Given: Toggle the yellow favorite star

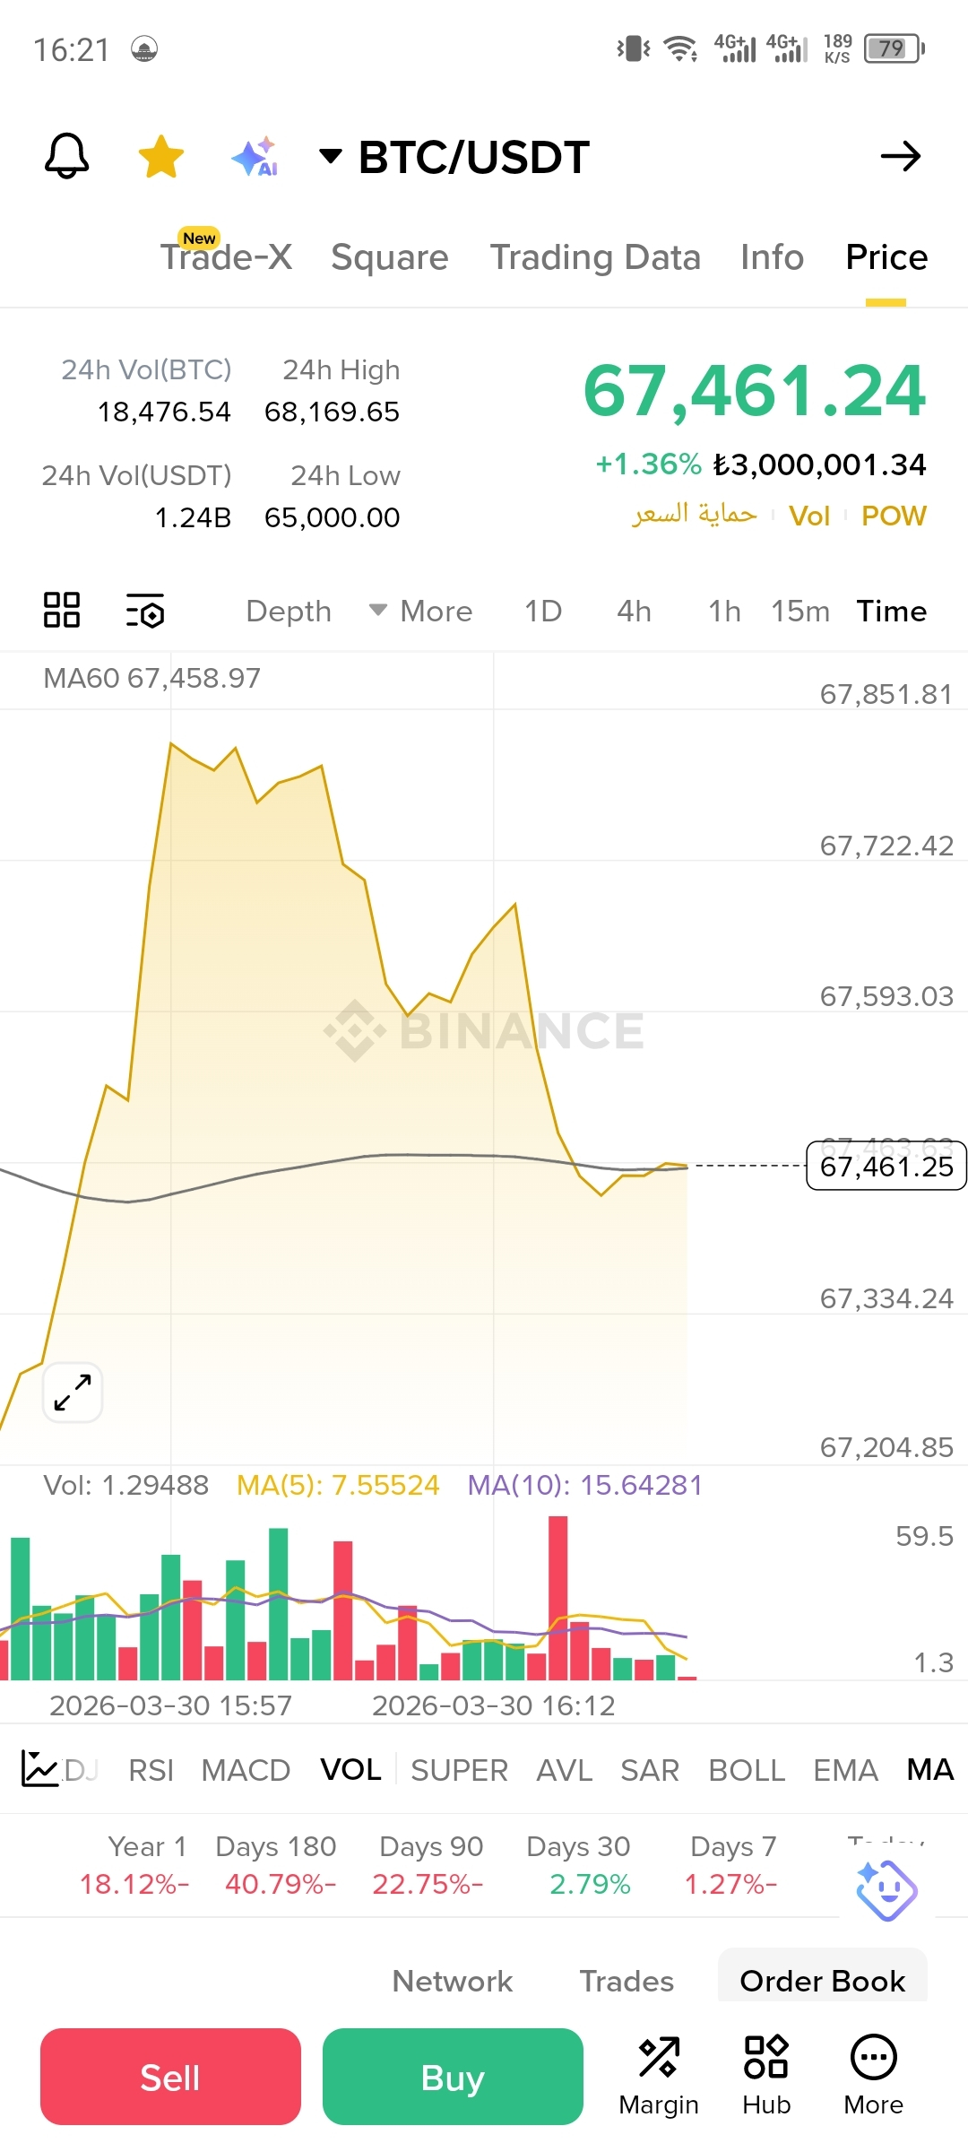Looking at the screenshot, I should (161, 156).
